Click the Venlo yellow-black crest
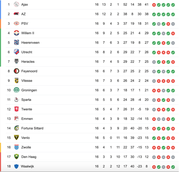This screenshot has height=172, width=179. (x=16, y=137)
